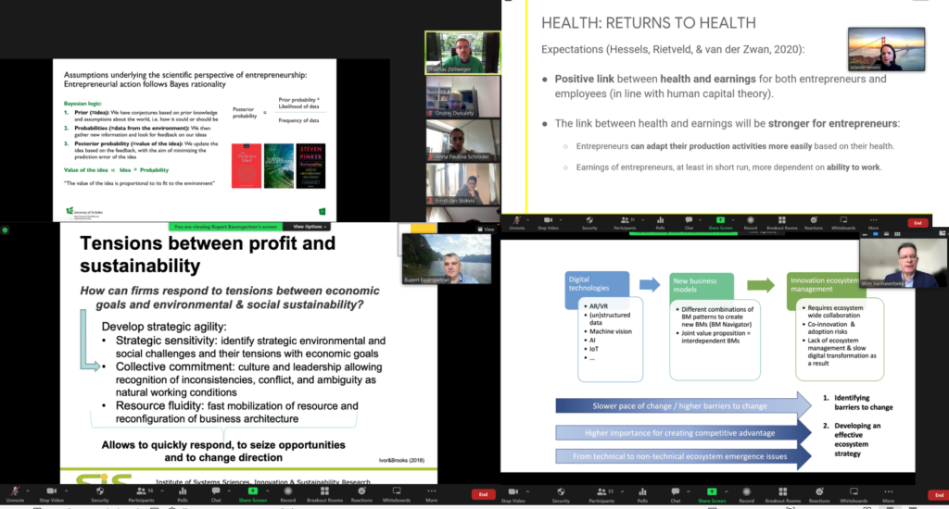
Task: Unmute microphone in Rupert Baumgartner's Zoom window
Action: coord(15,494)
